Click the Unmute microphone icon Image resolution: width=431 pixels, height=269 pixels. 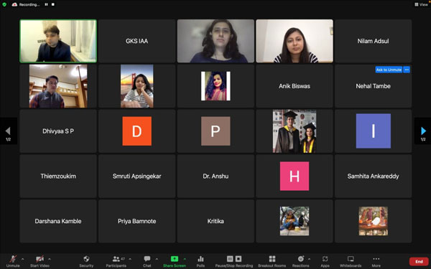point(13,259)
